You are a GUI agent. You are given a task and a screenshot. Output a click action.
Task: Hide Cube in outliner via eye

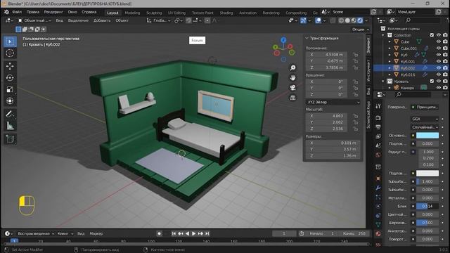pos(439,41)
